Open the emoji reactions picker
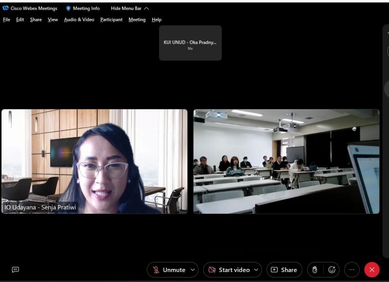Image resolution: width=389 pixels, height=282 pixels. [x=332, y=270]
